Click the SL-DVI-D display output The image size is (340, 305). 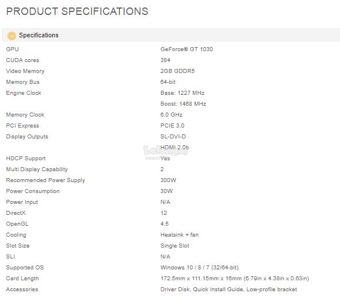click(x=173, y=137)
